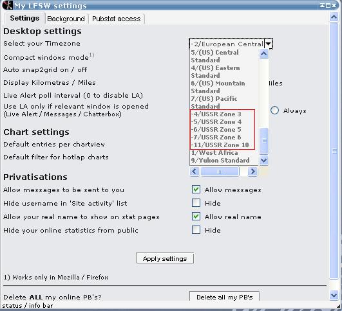Toggle the Allow messages checkbox

[x=196, y=190]
